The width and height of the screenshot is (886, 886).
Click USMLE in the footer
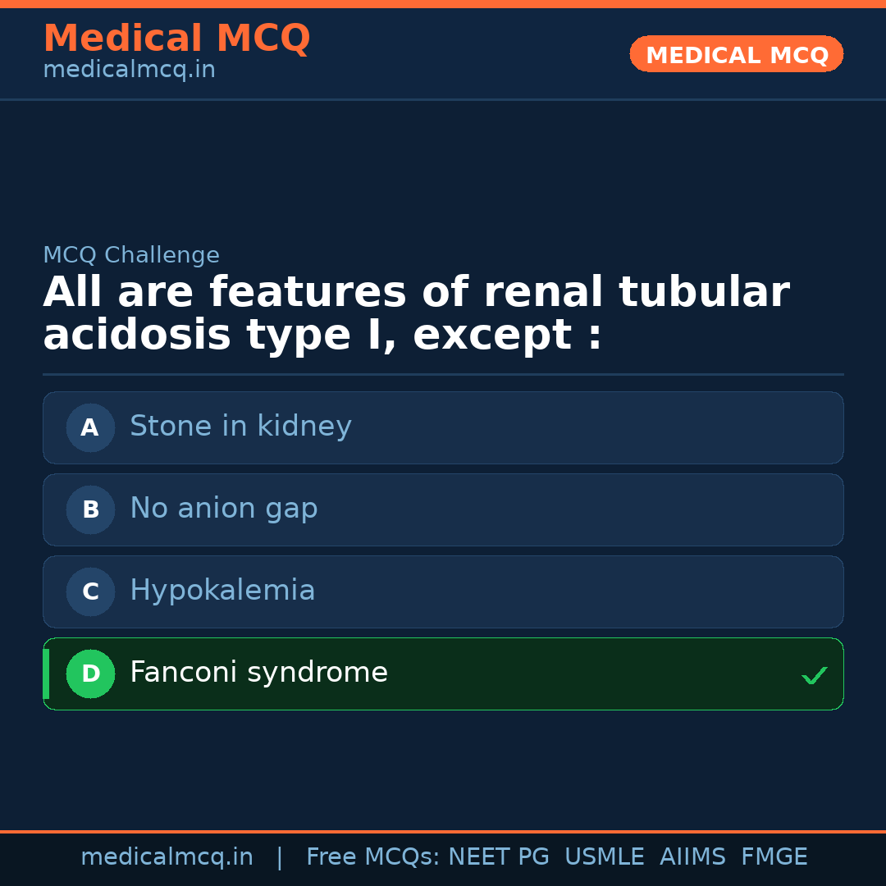coord(604,857)
